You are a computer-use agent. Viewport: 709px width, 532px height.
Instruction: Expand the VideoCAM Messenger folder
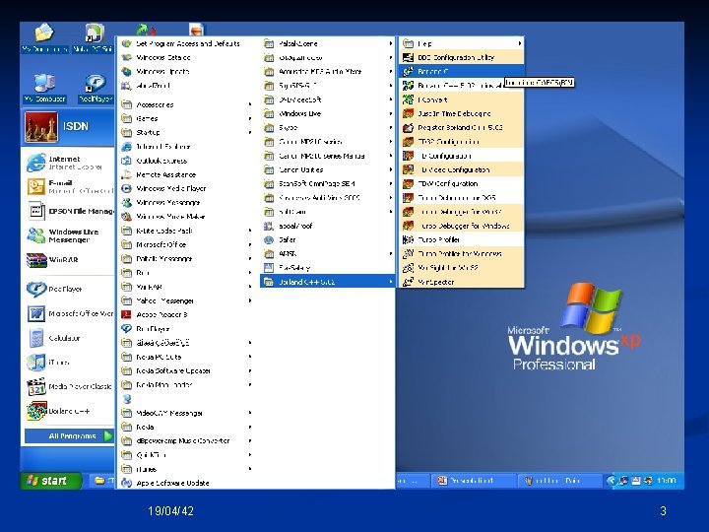[x=186, y=413]
